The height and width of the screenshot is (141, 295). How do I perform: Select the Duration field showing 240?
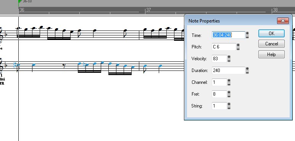pyautogui.click(x=228, y=70)
